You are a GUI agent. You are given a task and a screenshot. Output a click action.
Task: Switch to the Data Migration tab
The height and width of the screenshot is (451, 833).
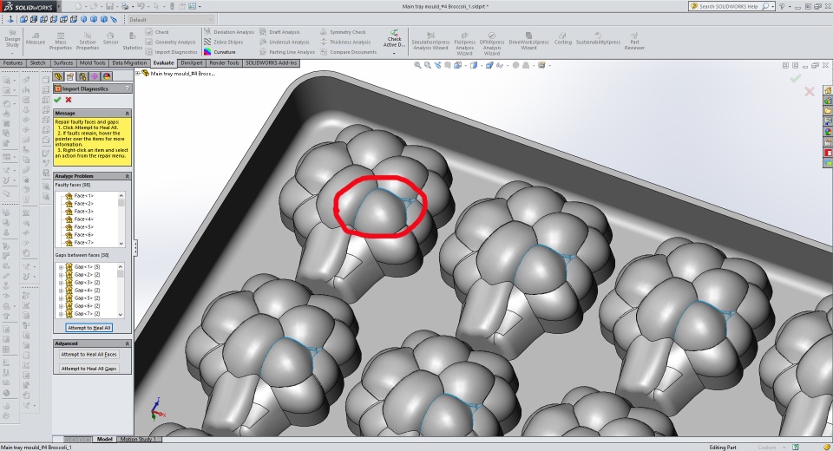click(x=129, y=62)
